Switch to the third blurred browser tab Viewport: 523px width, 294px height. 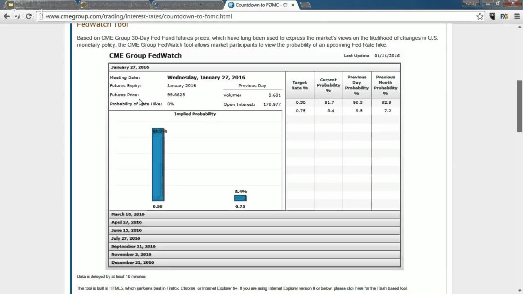(x=188, y=5)
